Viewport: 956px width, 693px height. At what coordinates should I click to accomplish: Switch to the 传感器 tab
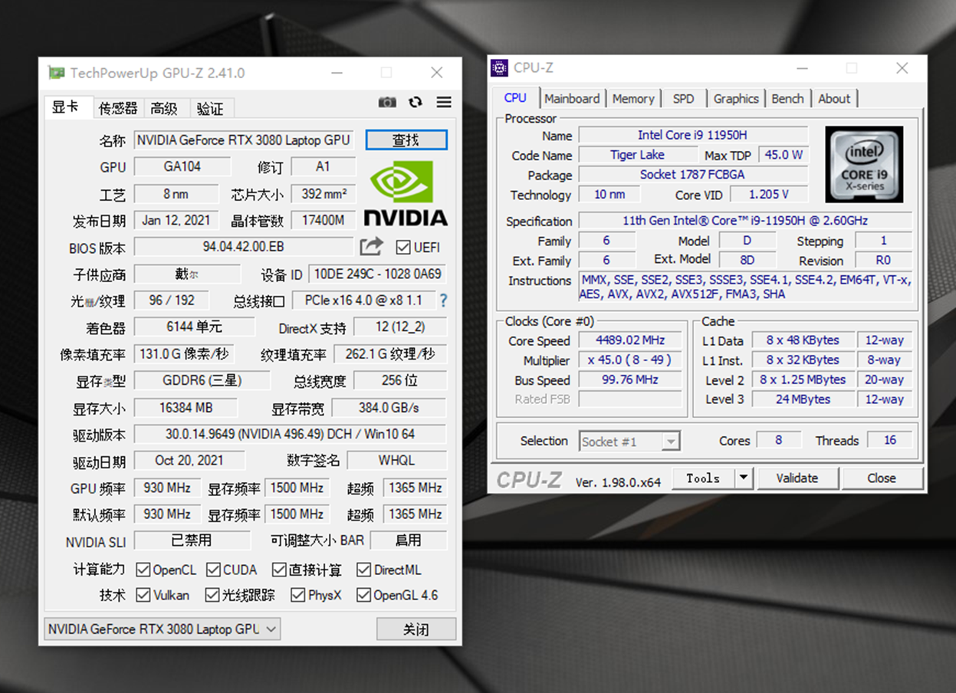(117, 108)
